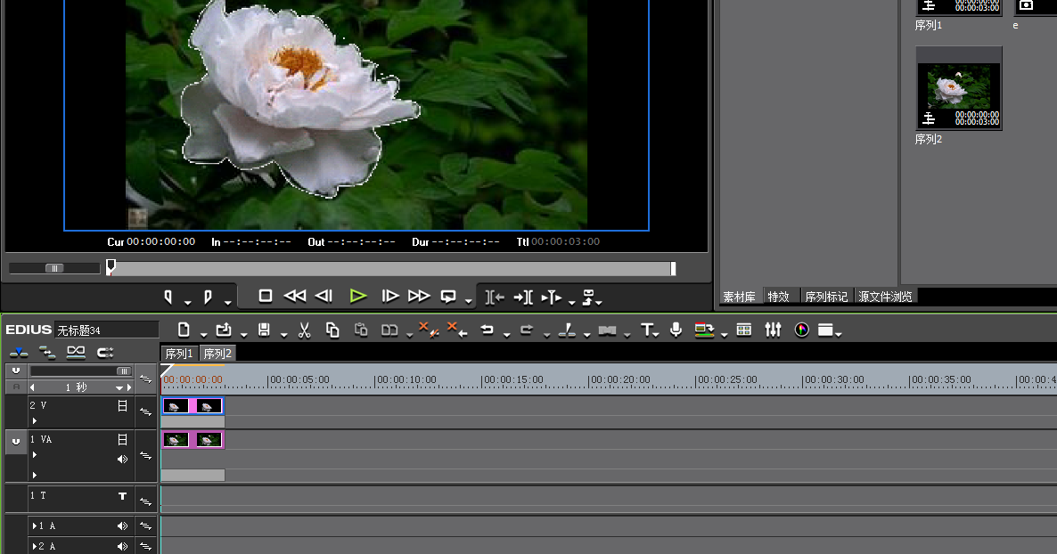1057x554 pixels.
Task: Open the timeline scale dropdown showing 1 秒
Action: click(120, 388)
